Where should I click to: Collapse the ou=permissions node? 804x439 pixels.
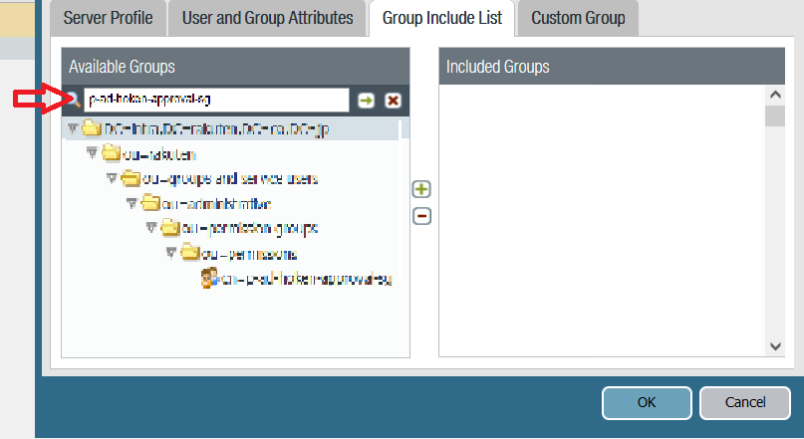click(x=171, y=252)
